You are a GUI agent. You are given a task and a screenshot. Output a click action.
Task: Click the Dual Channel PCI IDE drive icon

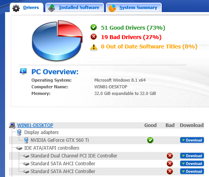coord(26,156)
